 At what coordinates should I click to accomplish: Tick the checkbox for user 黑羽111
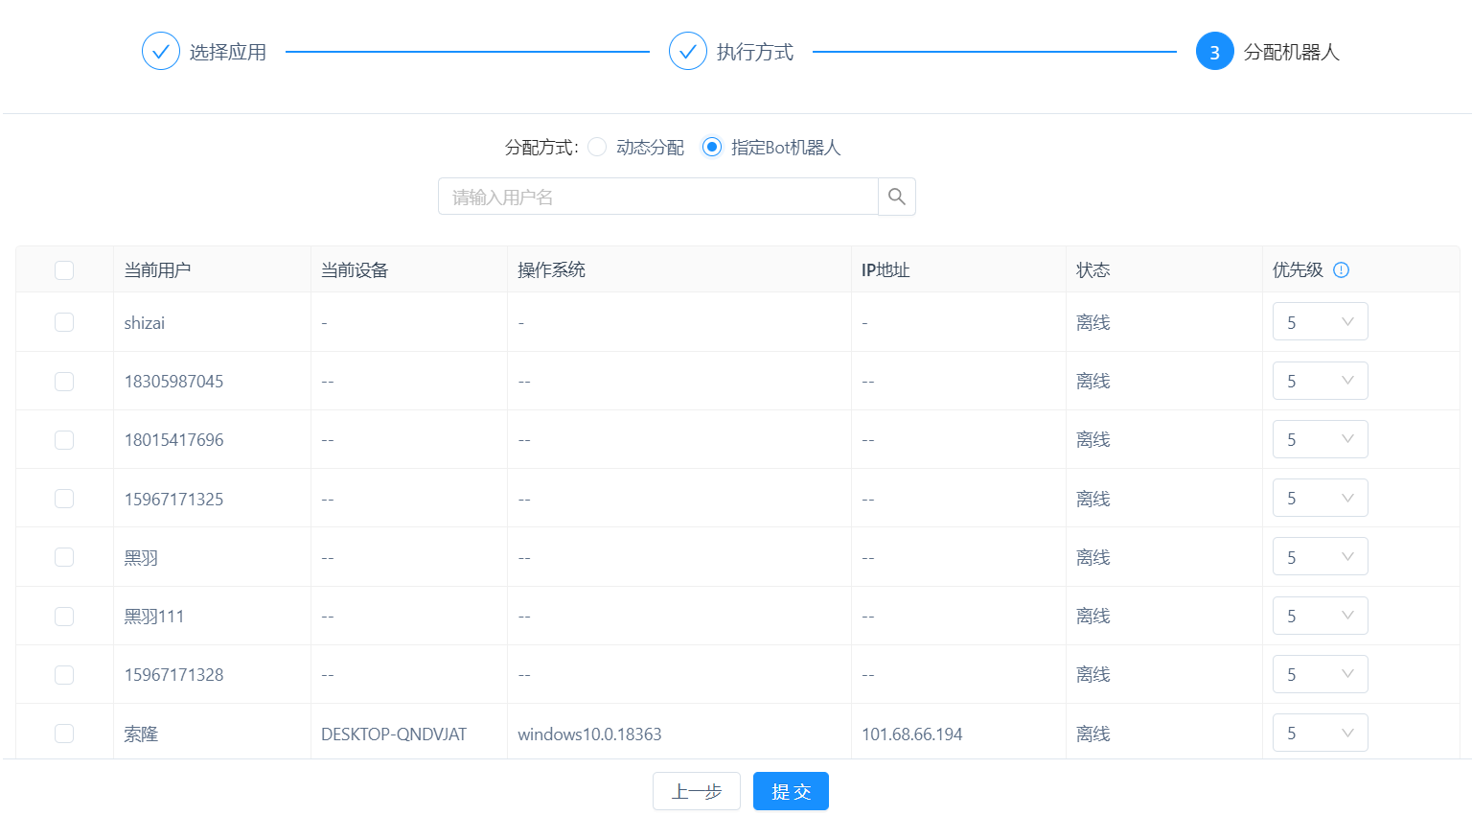coord(64,616)
